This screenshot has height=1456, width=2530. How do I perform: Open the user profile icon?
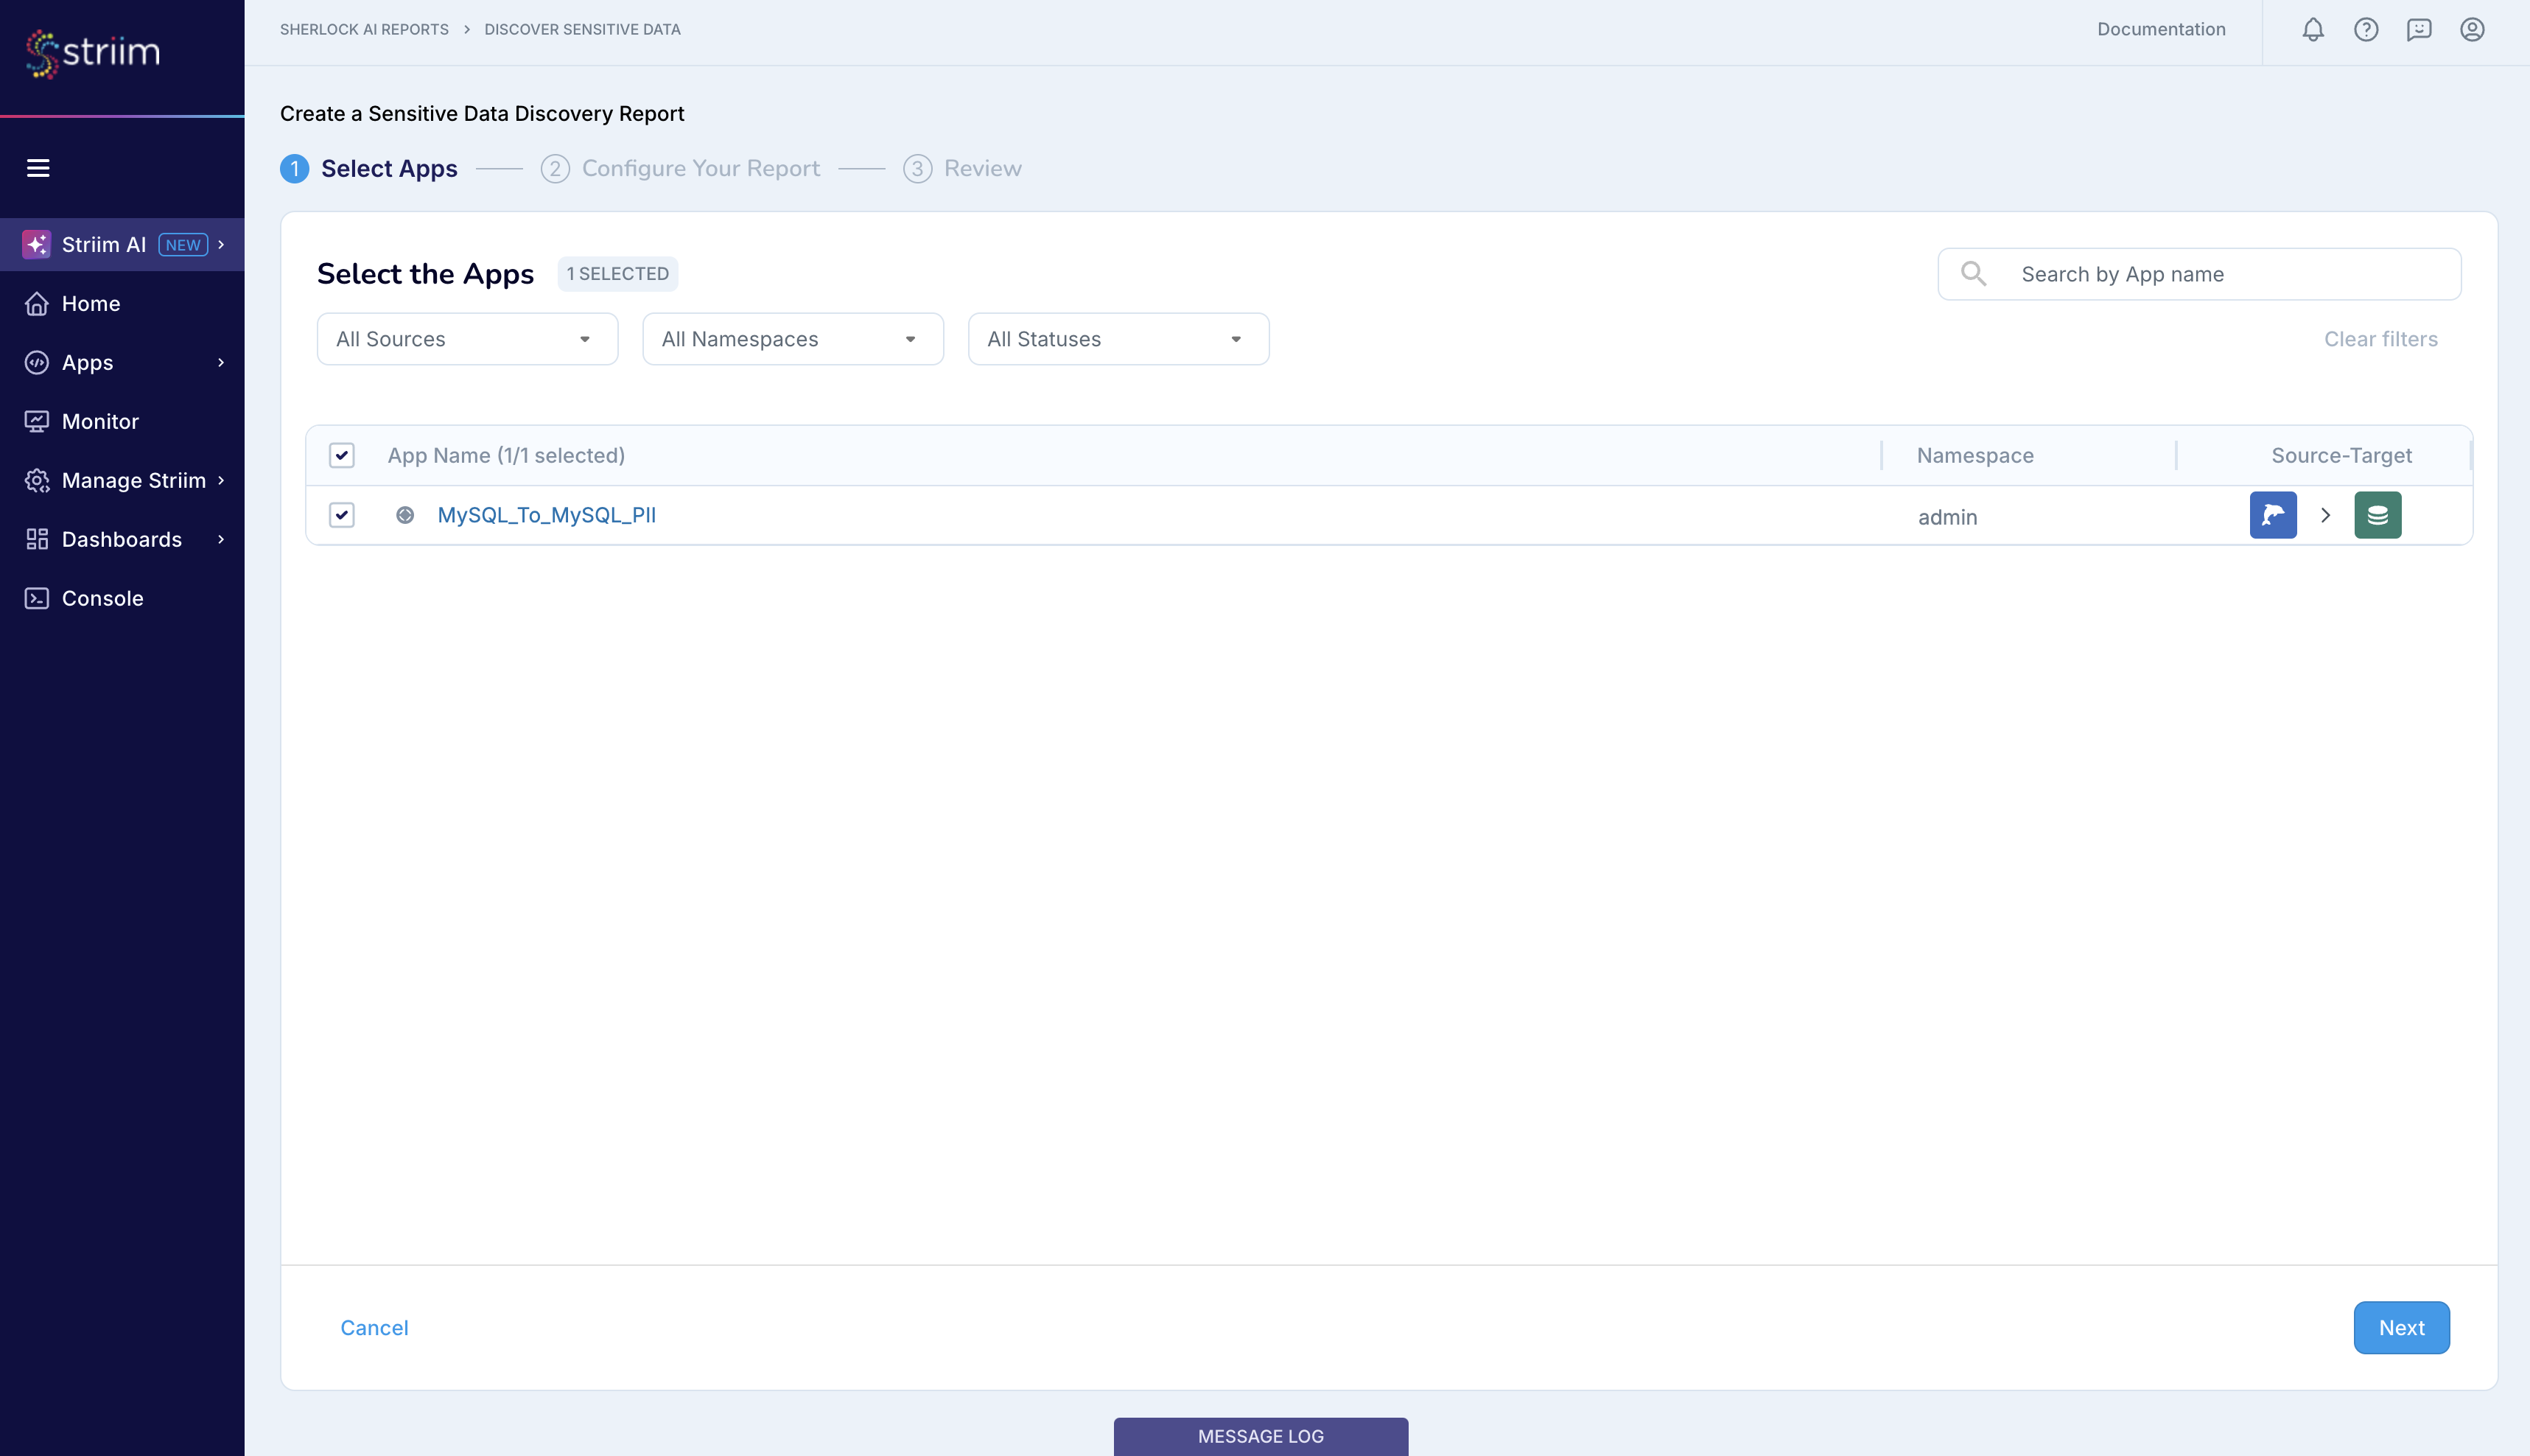coord(2472,29)
